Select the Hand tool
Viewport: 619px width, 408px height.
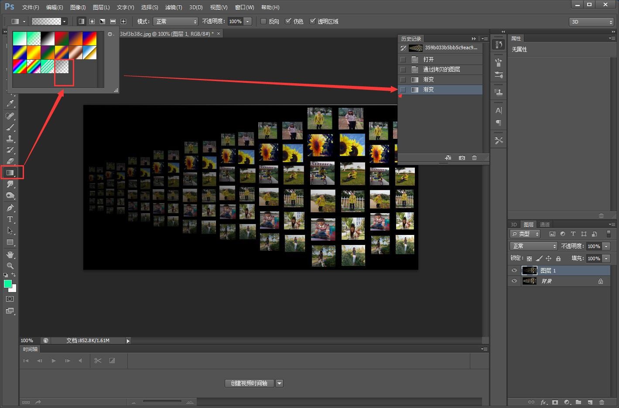click(10, 254)
